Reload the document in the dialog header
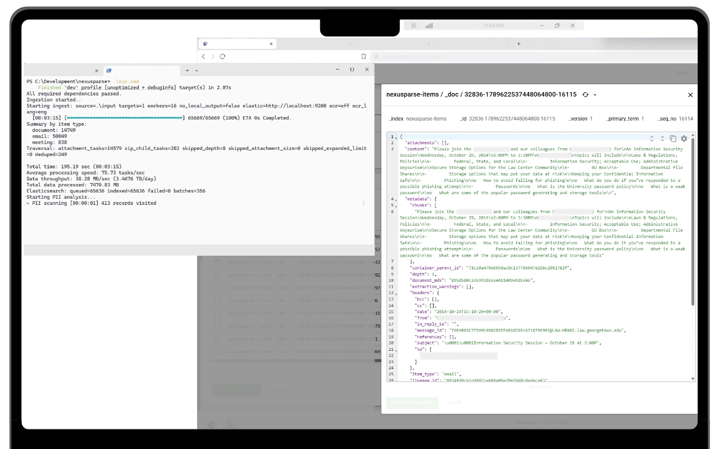 586,95
